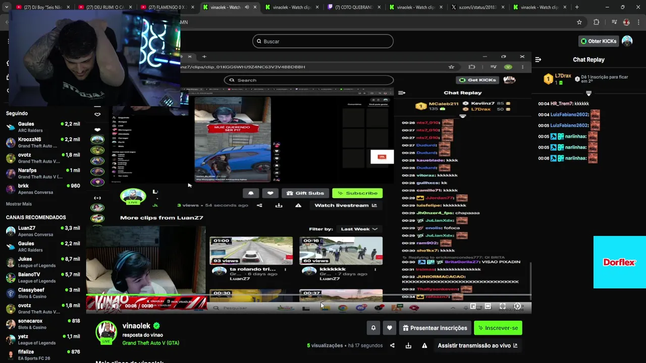The height and width of the screenshot is (363, 646).
Task: Open KroozzNS channel in Seguindo list
Action: pos(43,143)
